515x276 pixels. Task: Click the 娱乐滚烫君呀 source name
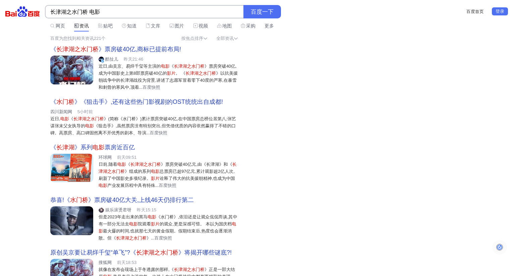coord(118,210)
